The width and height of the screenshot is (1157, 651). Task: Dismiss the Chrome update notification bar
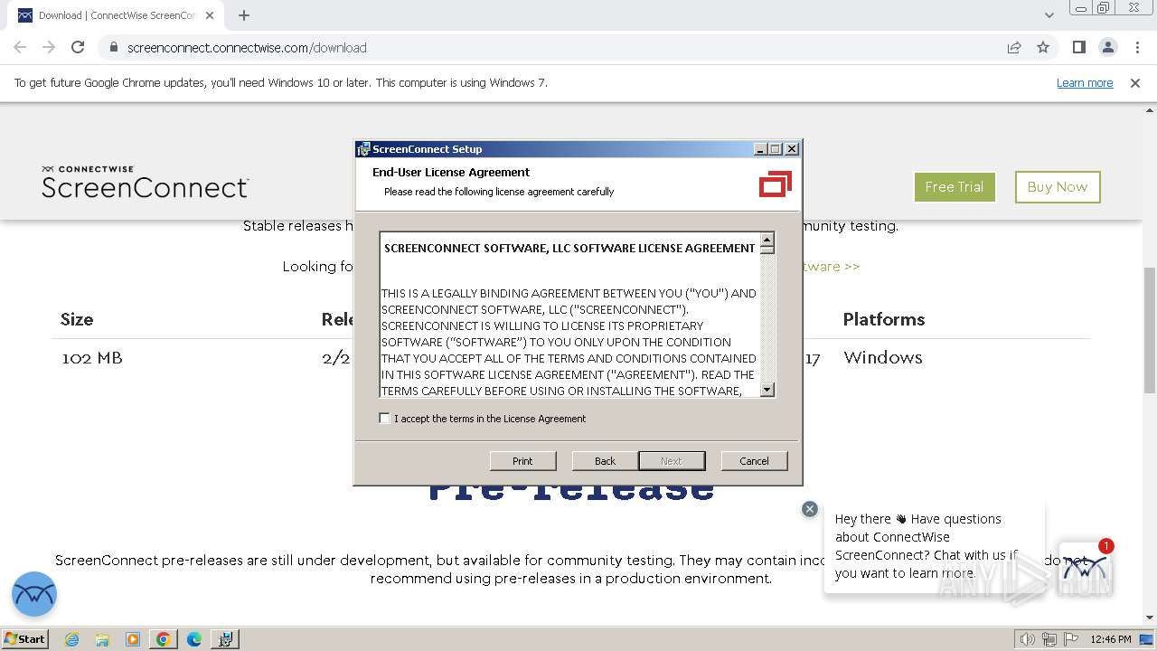click(x=1135, y=83)
